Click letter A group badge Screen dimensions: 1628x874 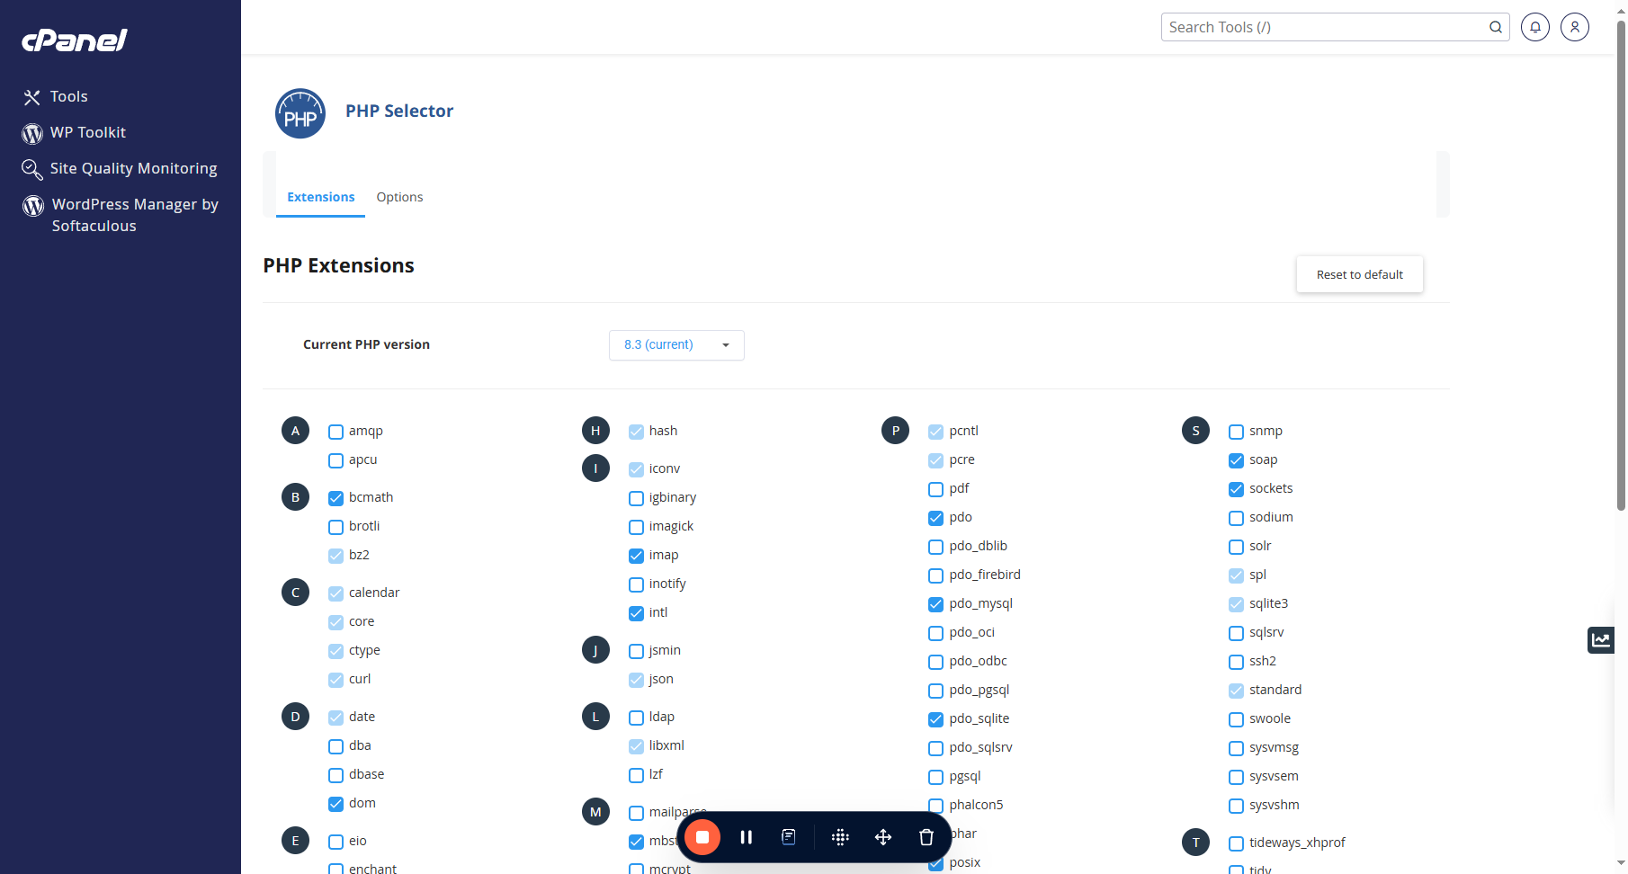pyautogui.click(x=295, y=431)
